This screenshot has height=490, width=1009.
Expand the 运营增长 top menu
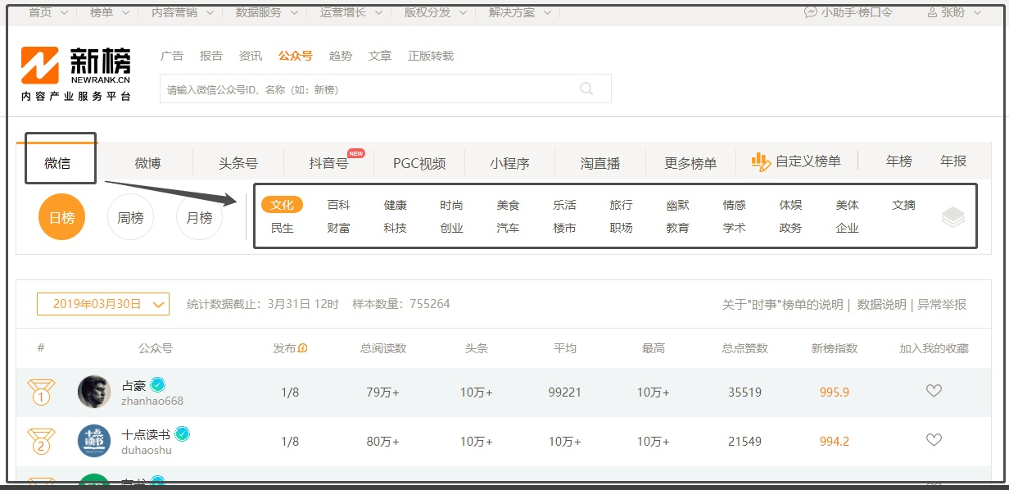[351, 12]
